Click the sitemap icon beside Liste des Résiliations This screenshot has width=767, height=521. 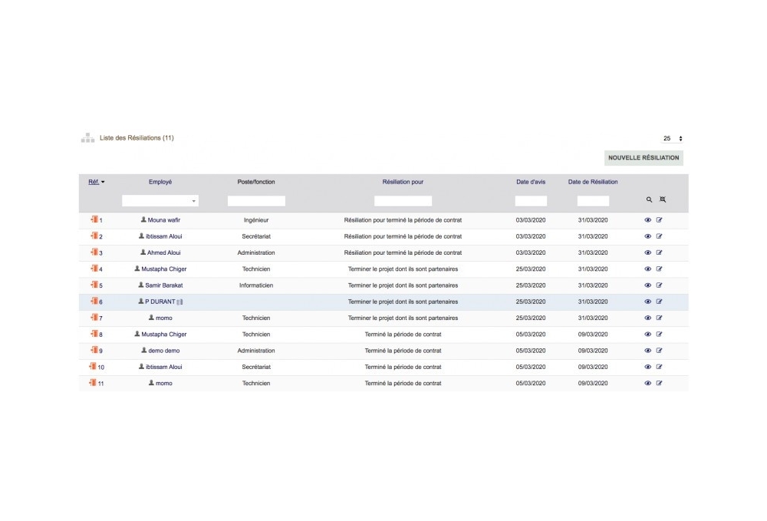(x=87, y=137)
